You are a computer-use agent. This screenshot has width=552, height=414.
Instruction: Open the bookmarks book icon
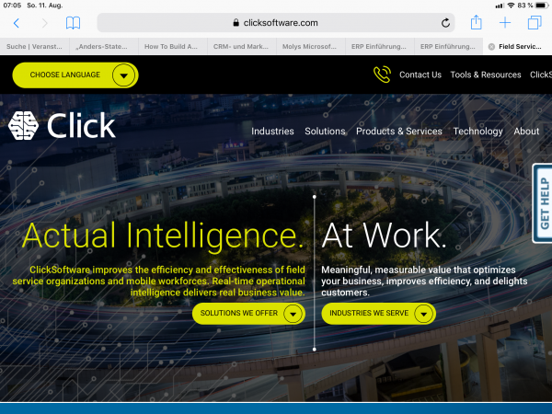(x=74, y=23)
